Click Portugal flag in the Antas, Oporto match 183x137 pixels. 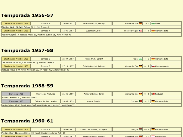point(140,101)
